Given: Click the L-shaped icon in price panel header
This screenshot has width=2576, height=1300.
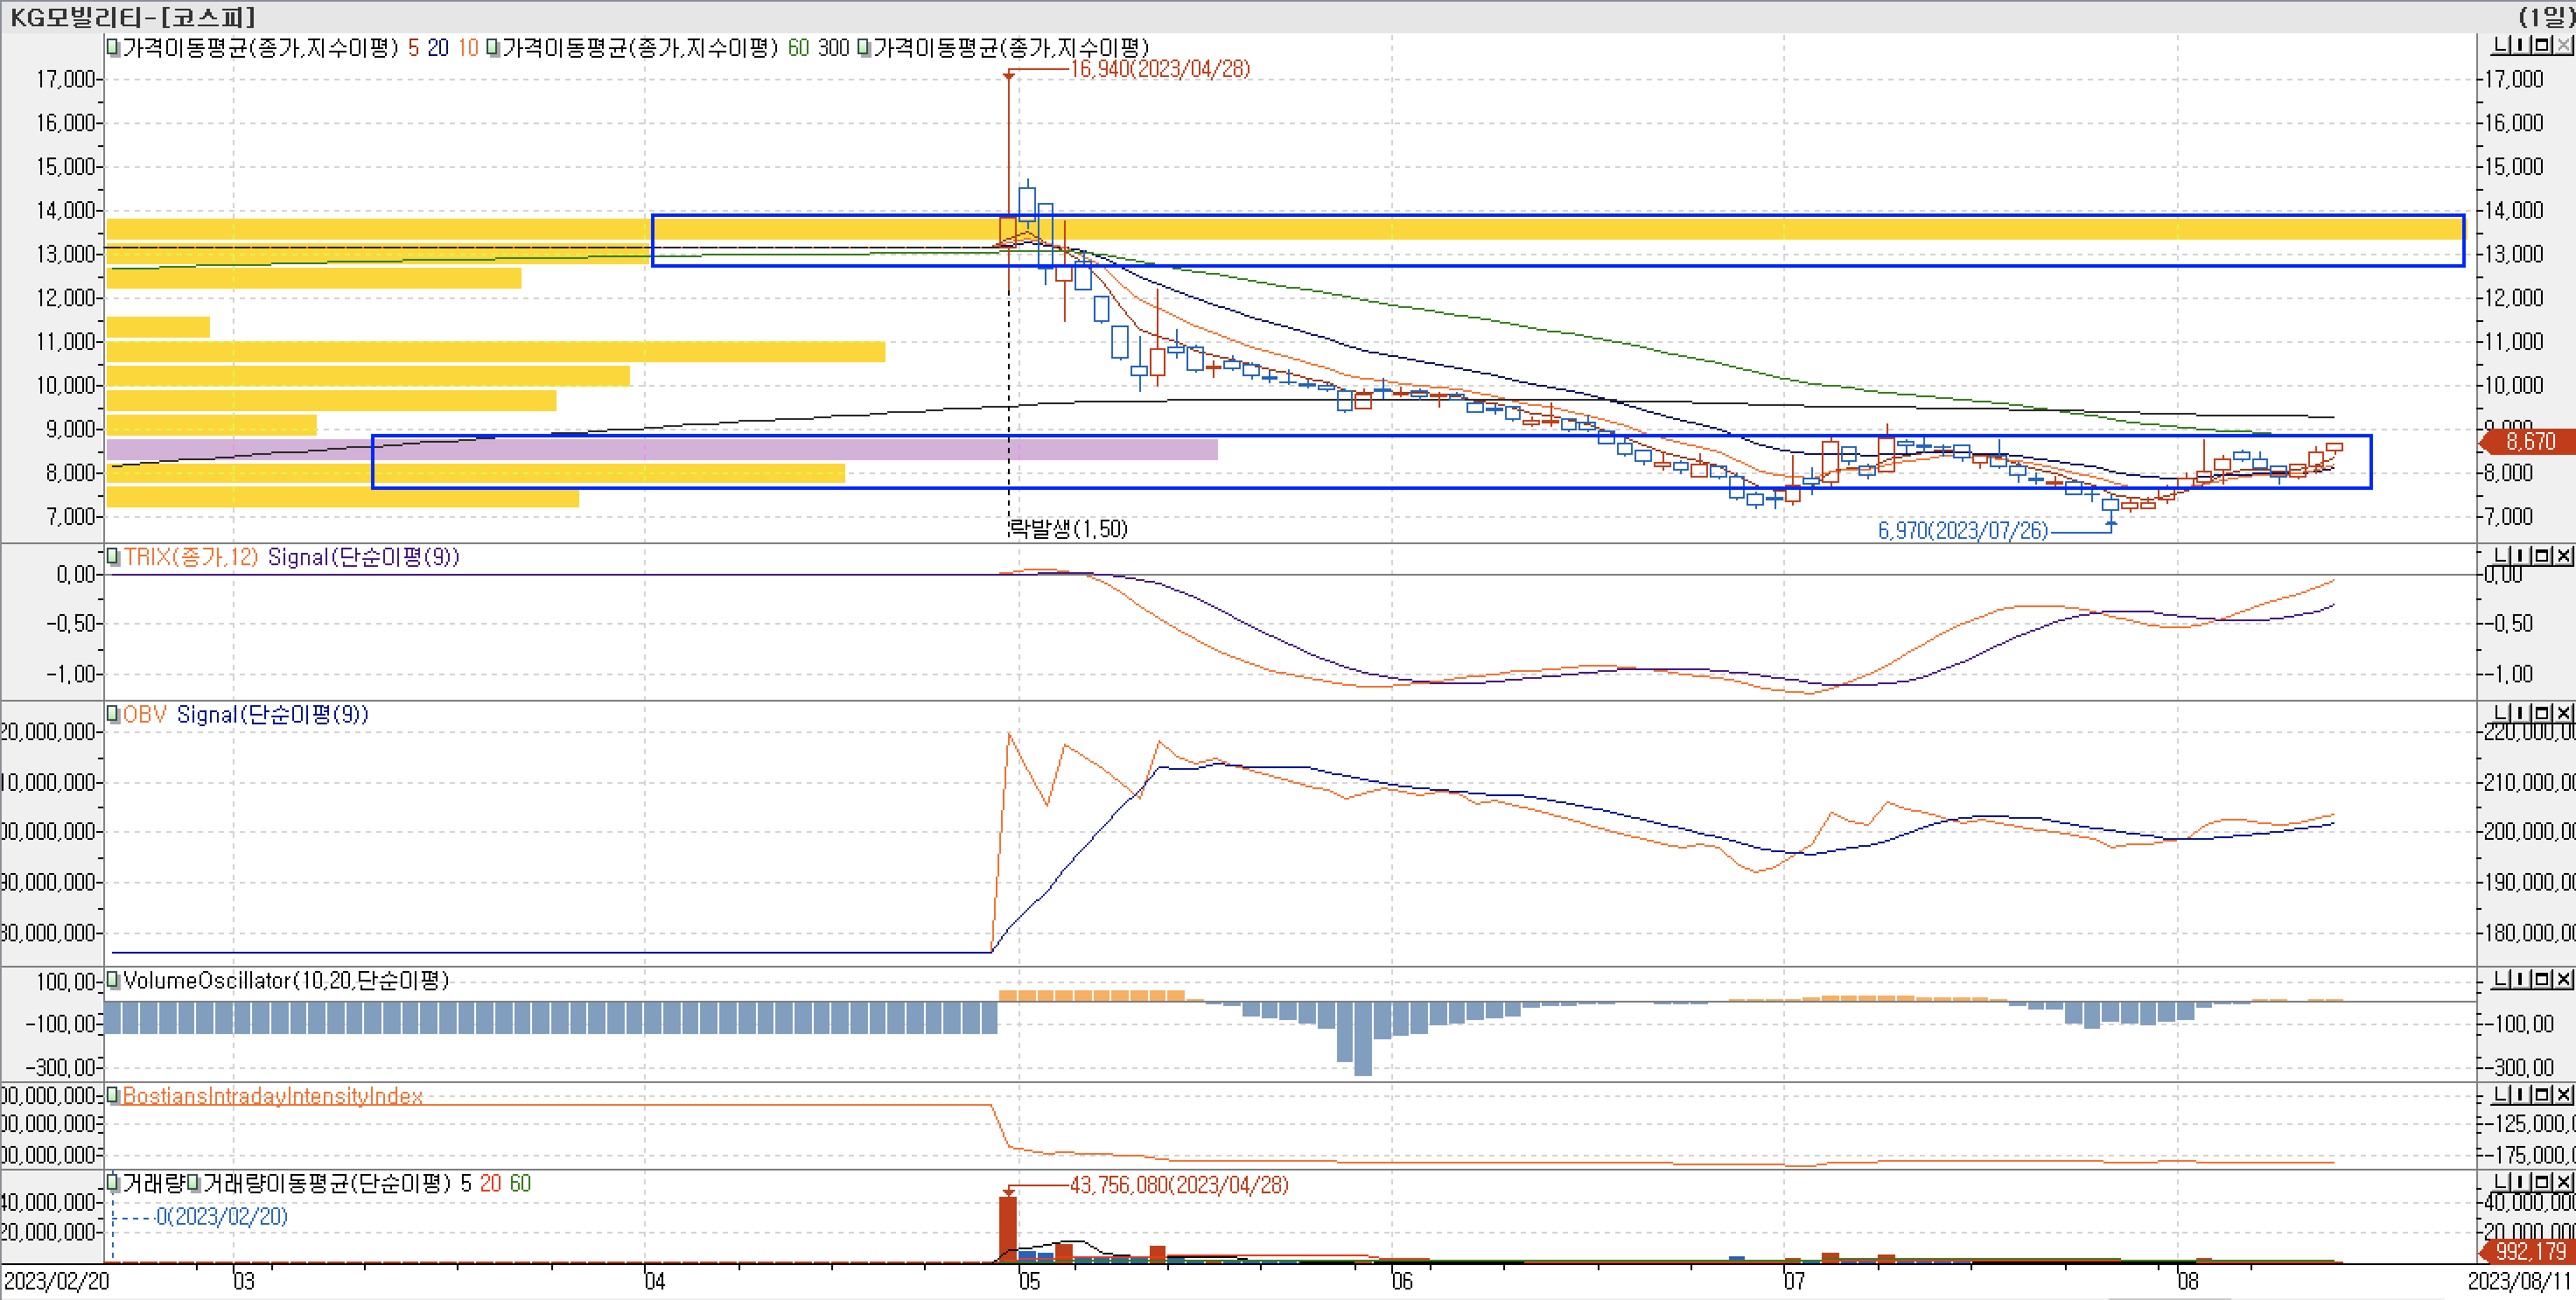Looking at the screenshot, I should tap(2500, 45).
